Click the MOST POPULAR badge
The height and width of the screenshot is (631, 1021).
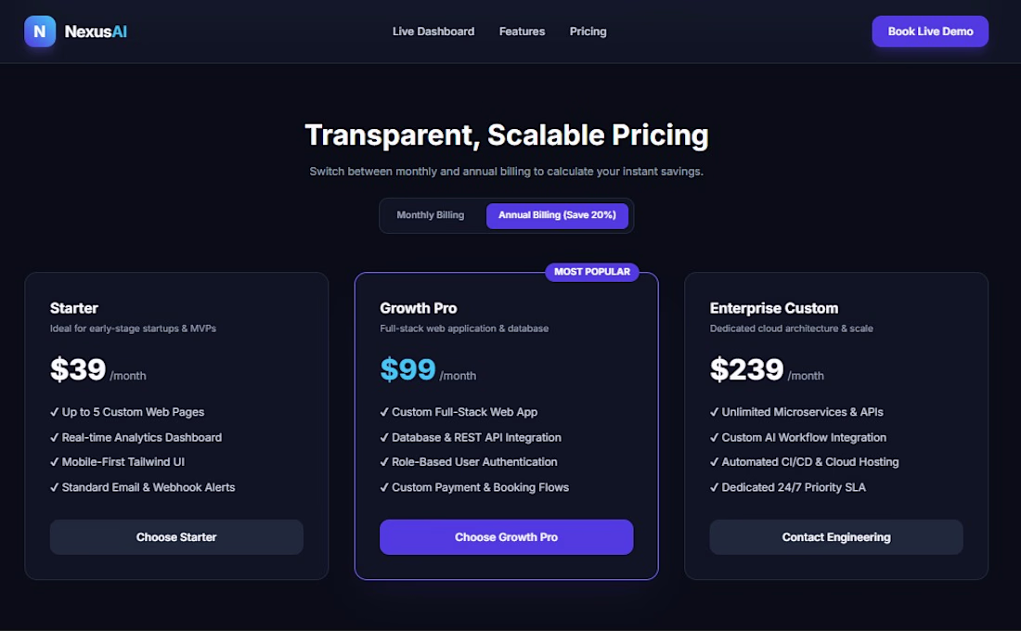click(x=592, y=272)
